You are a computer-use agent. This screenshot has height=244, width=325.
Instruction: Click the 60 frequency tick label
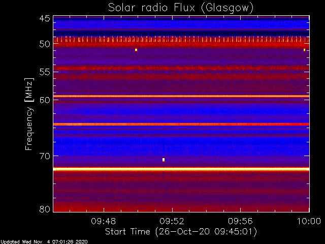(45, 100)
